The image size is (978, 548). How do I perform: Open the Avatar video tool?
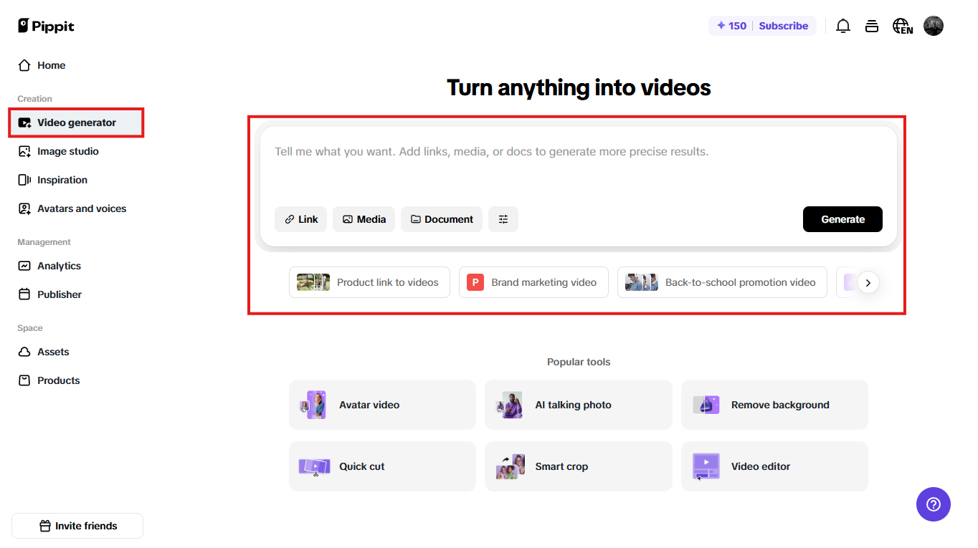click(381, 405)
